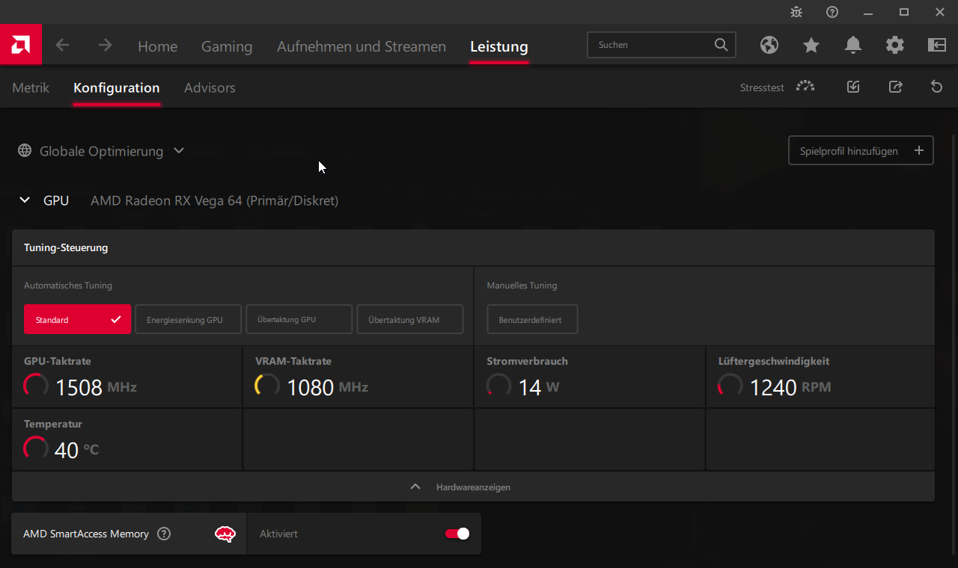This screenshot has height=568, width=958.
Task: Click the 14 W power value
Action: [x=539, y=387]
